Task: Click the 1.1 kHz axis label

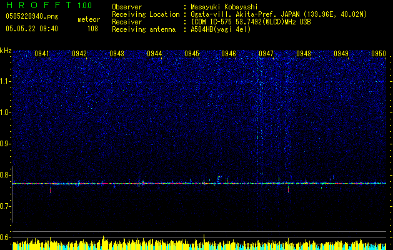Action: coord(6,81)
